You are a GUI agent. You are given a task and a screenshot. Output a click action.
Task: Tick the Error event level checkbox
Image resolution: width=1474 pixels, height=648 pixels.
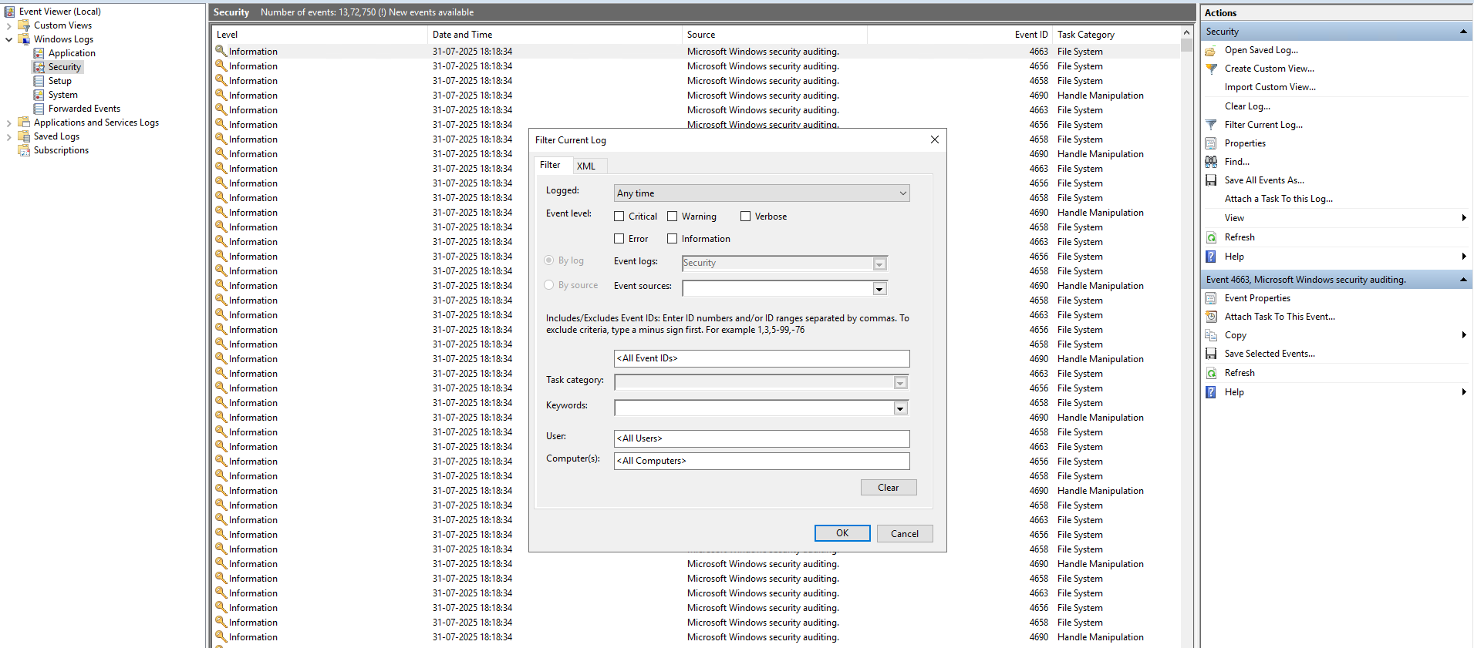point(619,239)
